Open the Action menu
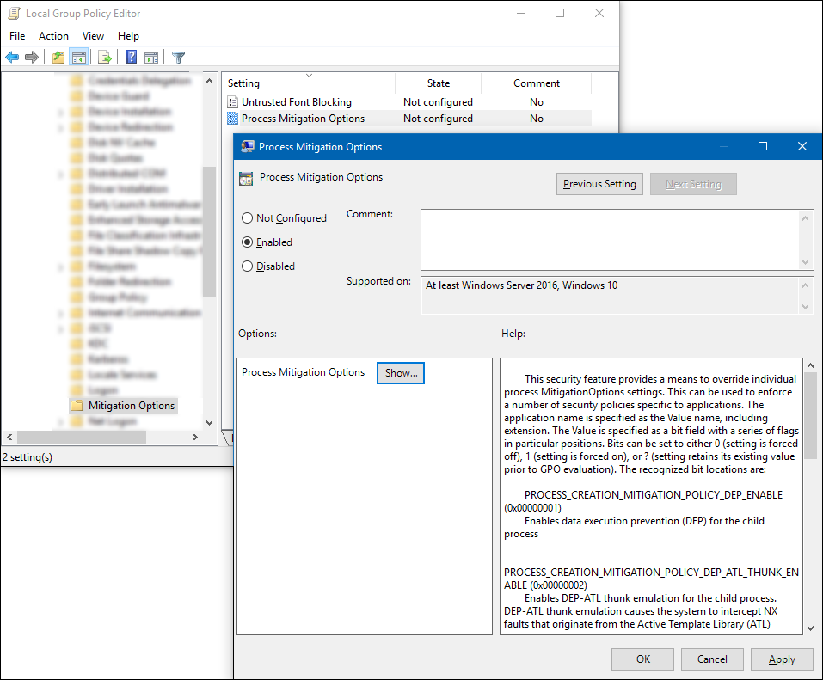 53,36
